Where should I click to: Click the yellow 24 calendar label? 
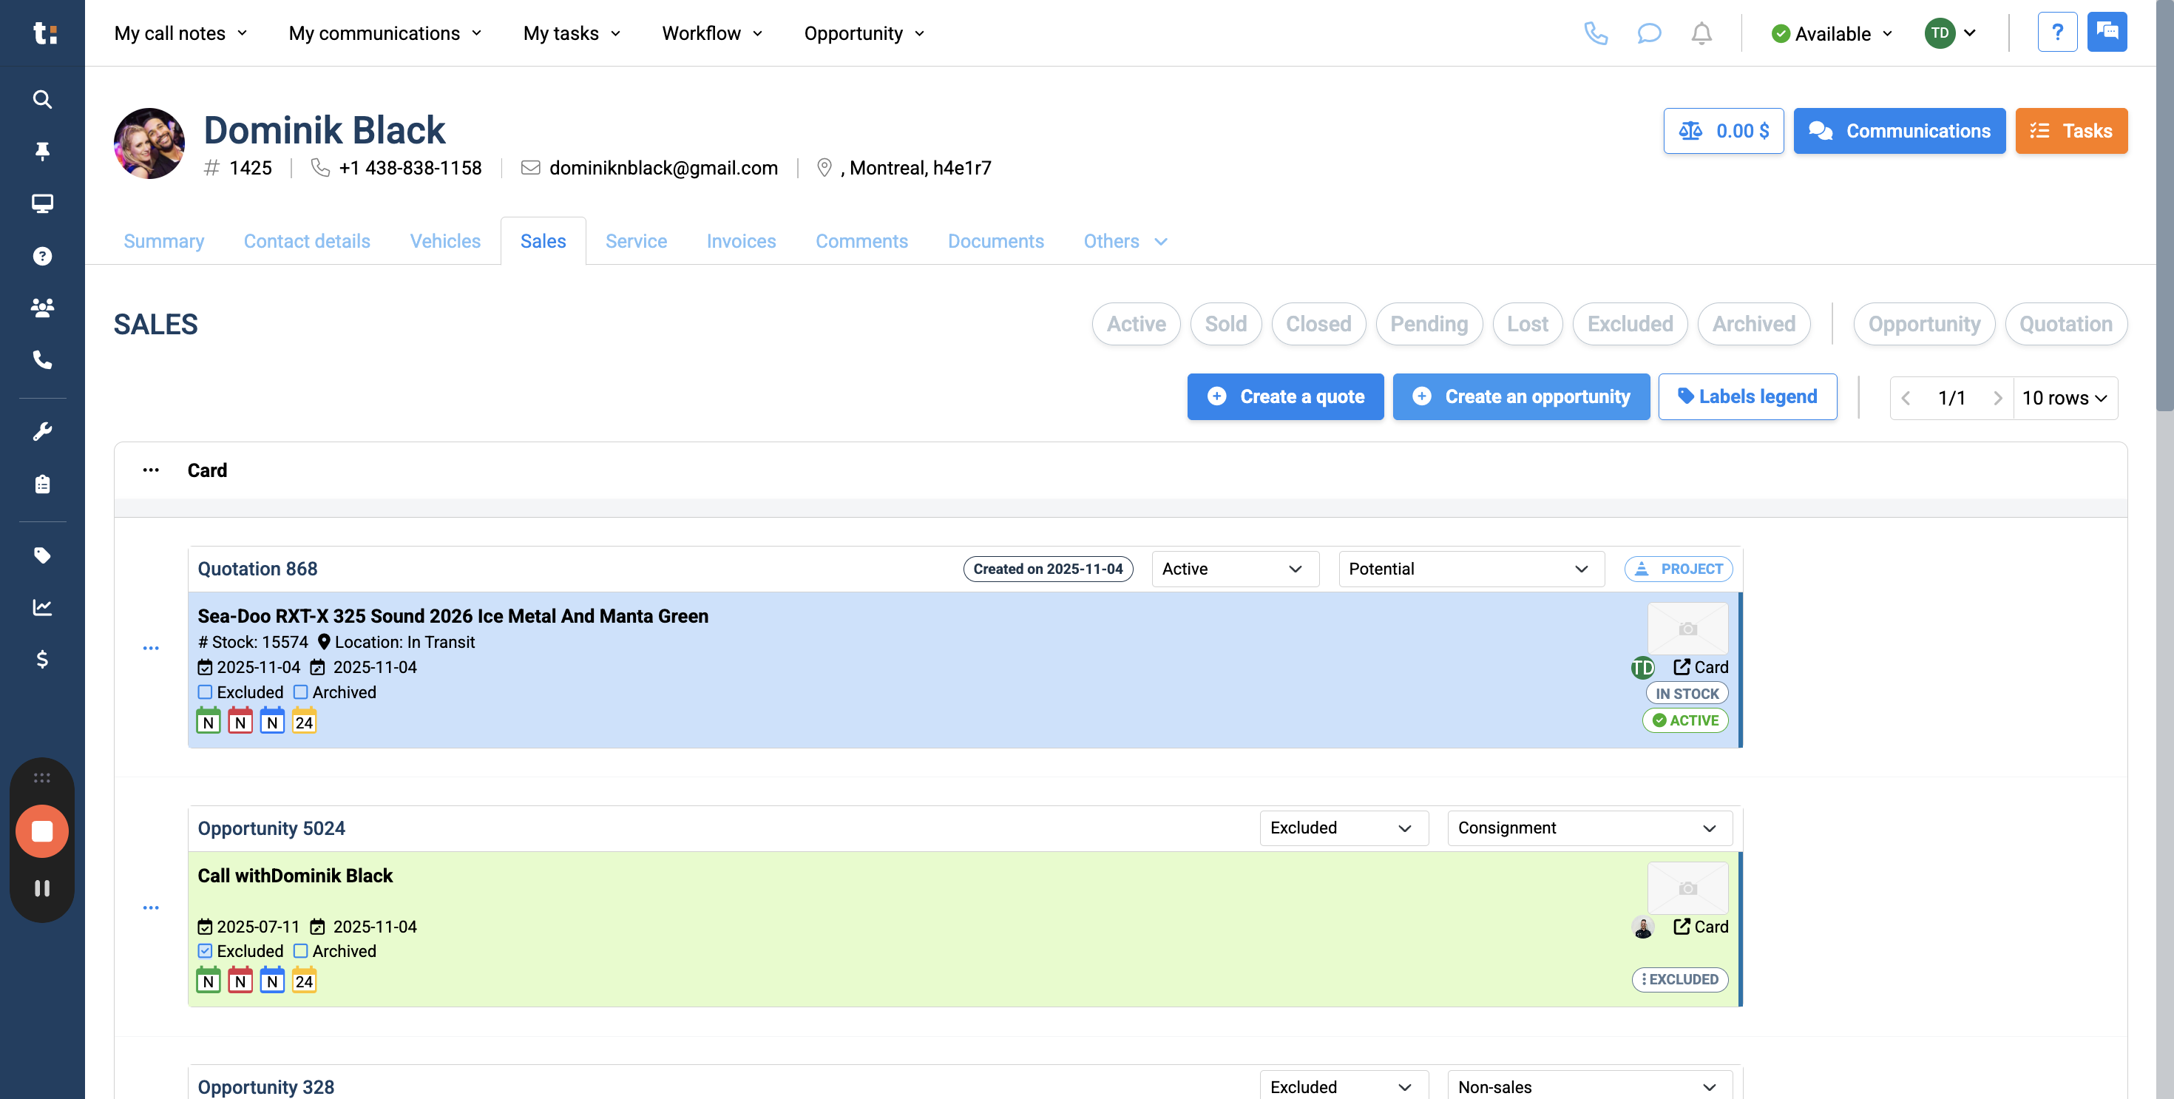tap(304, 723)
